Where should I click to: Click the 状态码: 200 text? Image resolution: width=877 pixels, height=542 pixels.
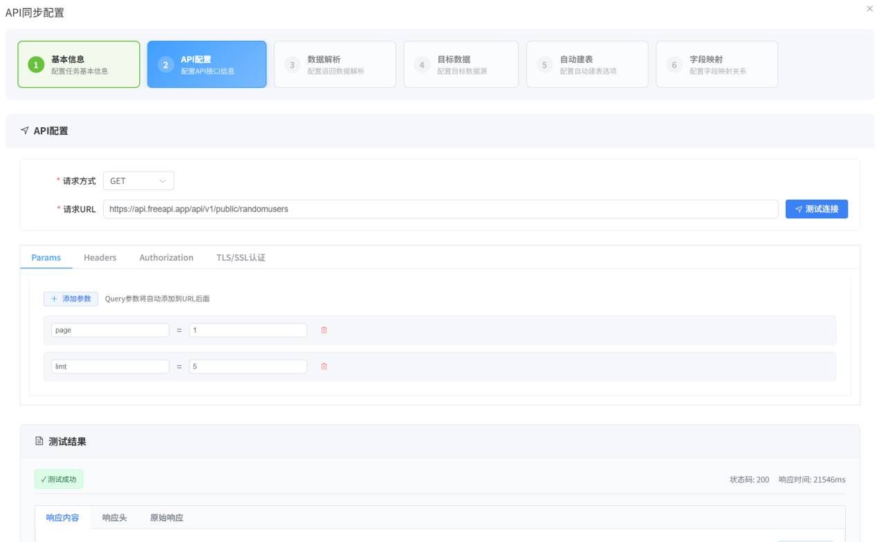click(750, 480)
